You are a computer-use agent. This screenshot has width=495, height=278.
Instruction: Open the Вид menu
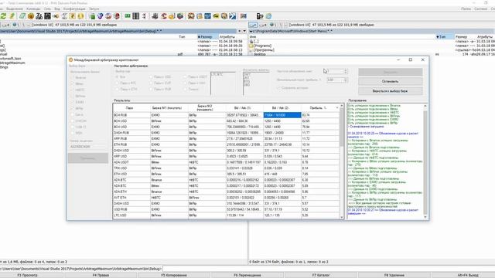coord(57,8)
